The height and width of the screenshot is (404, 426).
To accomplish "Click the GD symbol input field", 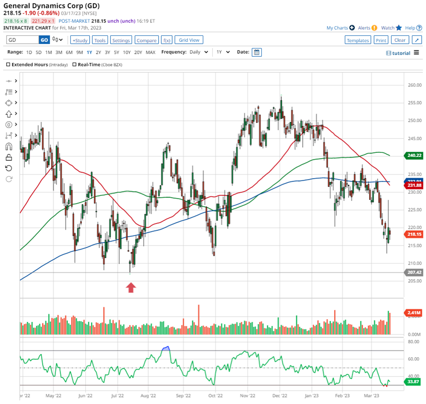I will click(23, 40).
